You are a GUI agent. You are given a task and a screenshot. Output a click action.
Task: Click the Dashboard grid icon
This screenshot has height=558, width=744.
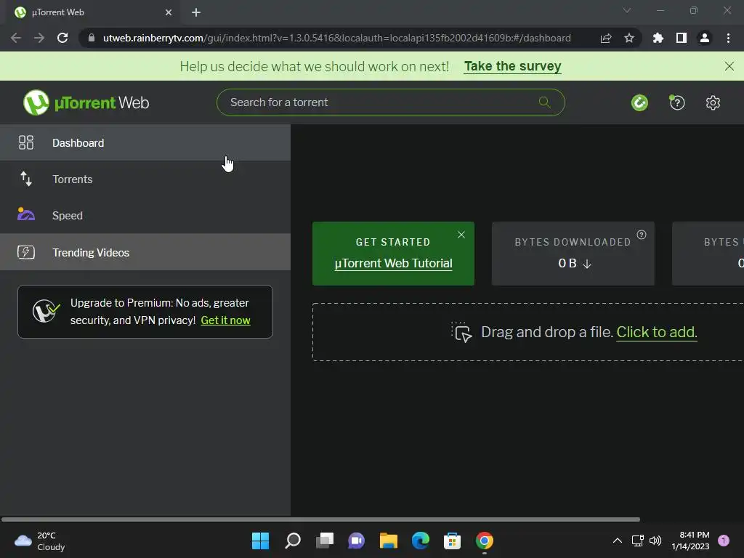[x=26, y=142]
